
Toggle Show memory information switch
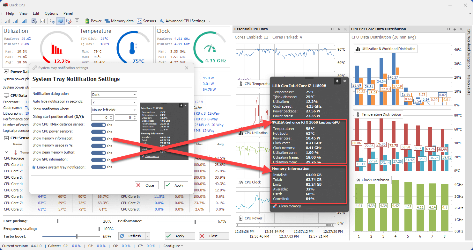point(98,139)
